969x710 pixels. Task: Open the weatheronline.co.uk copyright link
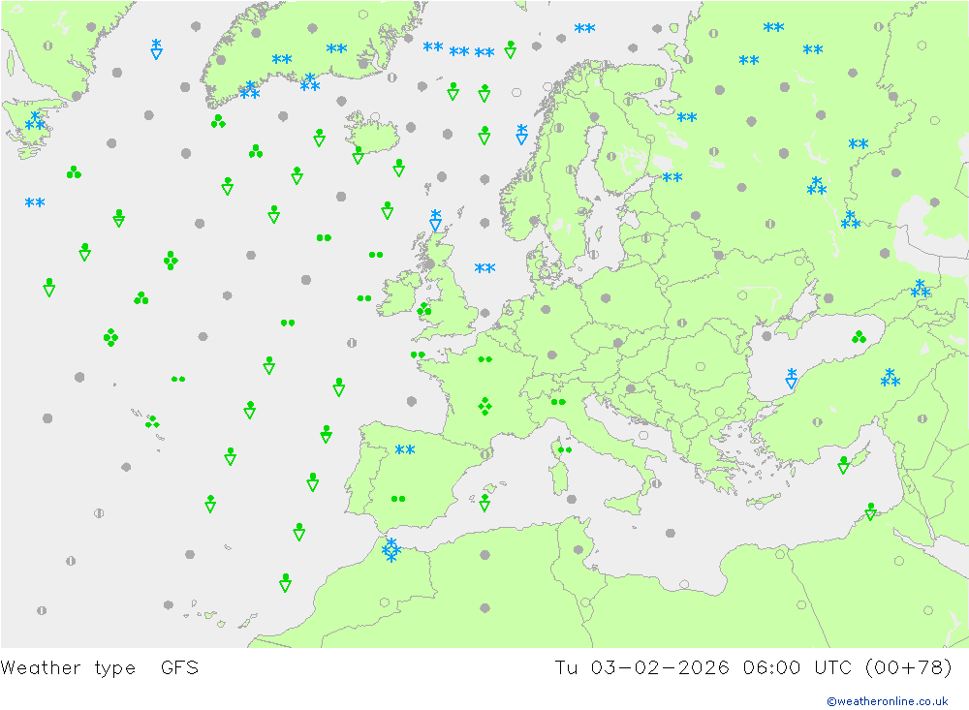[x=888, y=701]
